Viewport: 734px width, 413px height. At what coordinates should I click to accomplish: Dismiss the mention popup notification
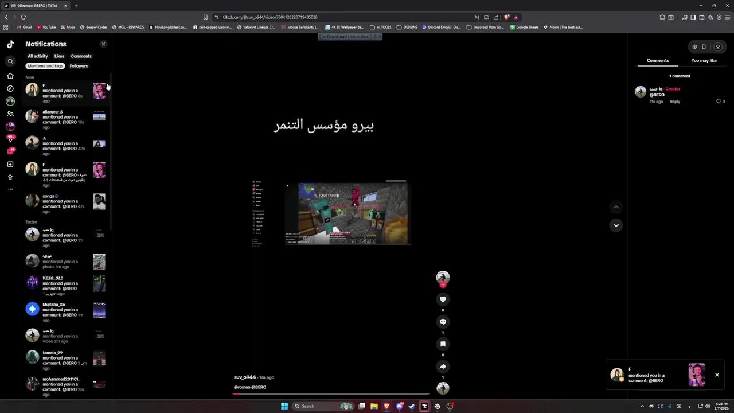717,375
